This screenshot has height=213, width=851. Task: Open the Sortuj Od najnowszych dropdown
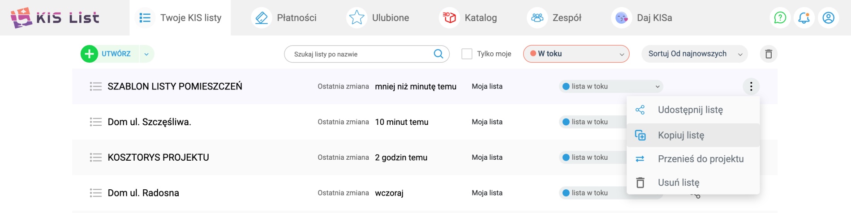pyautogui.click(x=694, y=54)
